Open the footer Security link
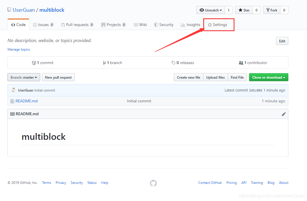The width and height of the screenshot is (307, 201). click(x=77, y=183)
